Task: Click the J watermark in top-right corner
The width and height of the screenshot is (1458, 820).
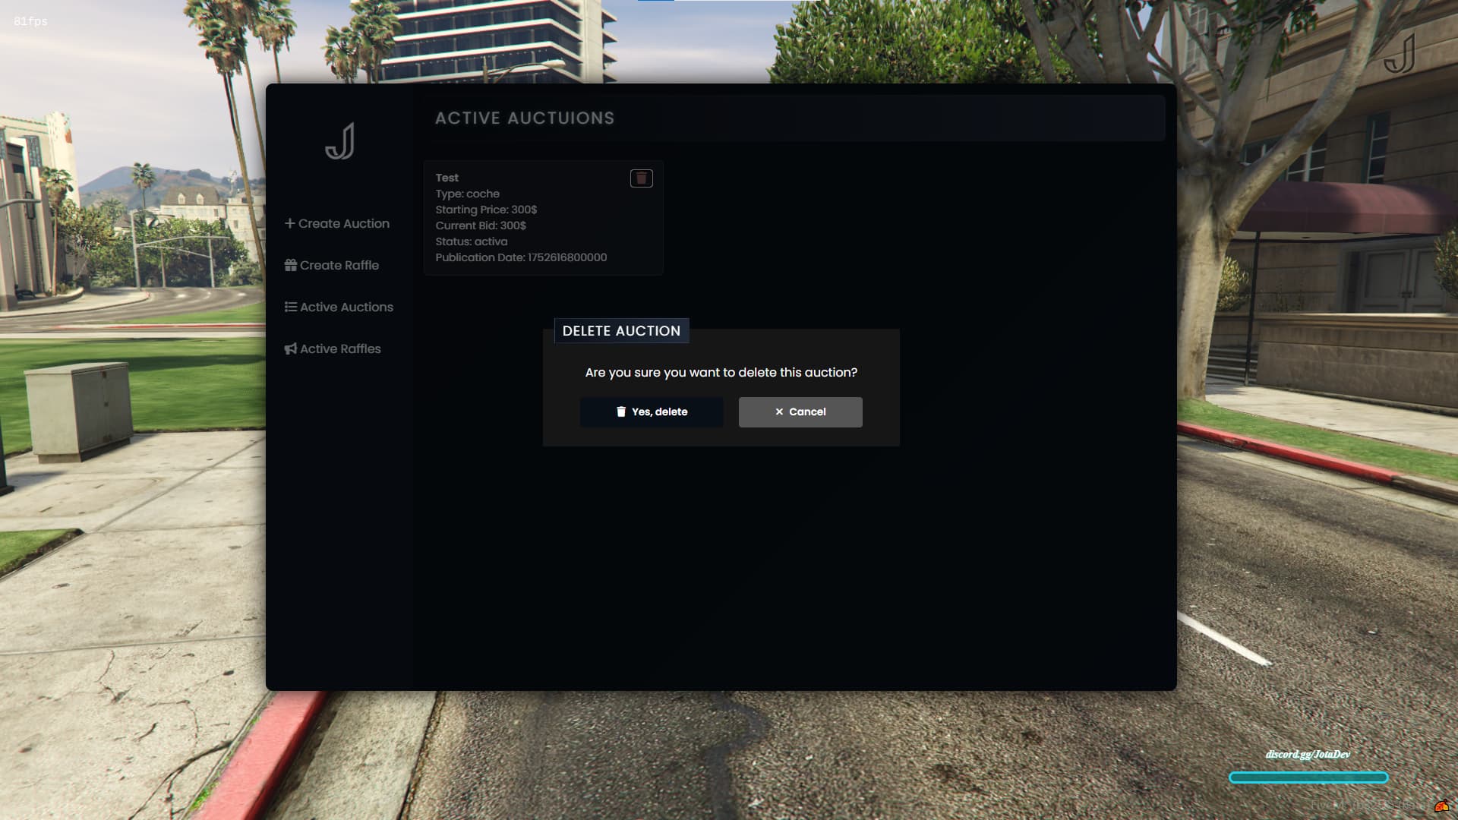Action: [1399, 53]
